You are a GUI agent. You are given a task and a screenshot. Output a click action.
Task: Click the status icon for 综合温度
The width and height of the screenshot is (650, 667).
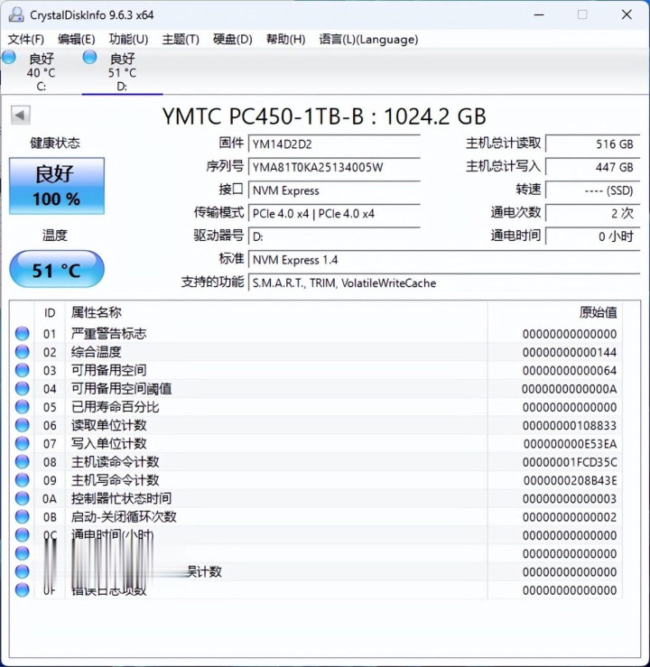(23, 352)
